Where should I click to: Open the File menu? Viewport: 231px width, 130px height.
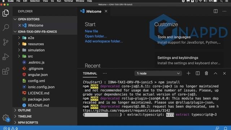[x=18, y=1]
